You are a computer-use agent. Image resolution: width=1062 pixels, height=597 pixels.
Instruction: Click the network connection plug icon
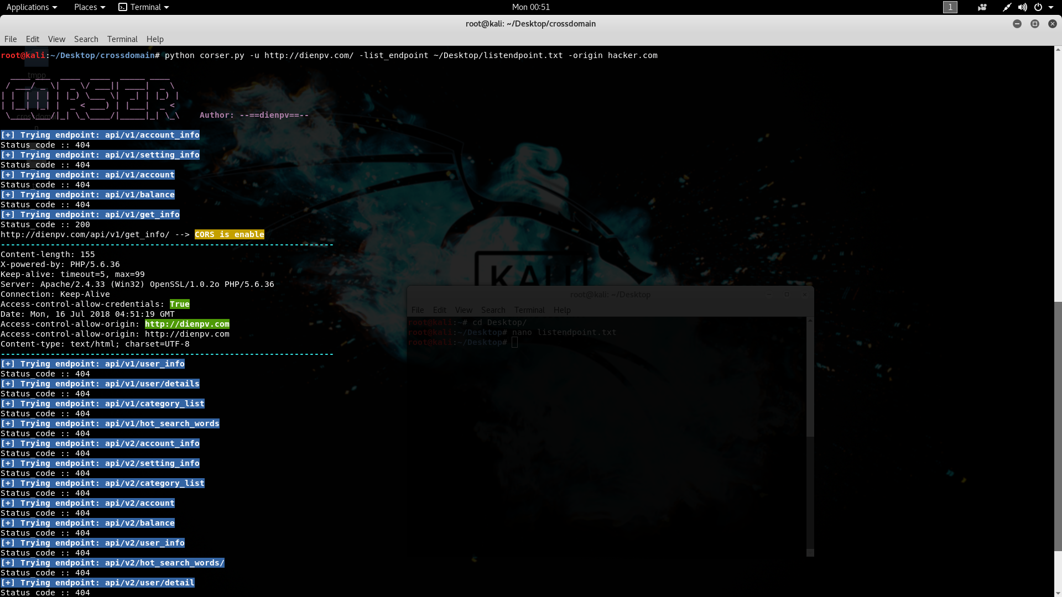click(1007, 7)
